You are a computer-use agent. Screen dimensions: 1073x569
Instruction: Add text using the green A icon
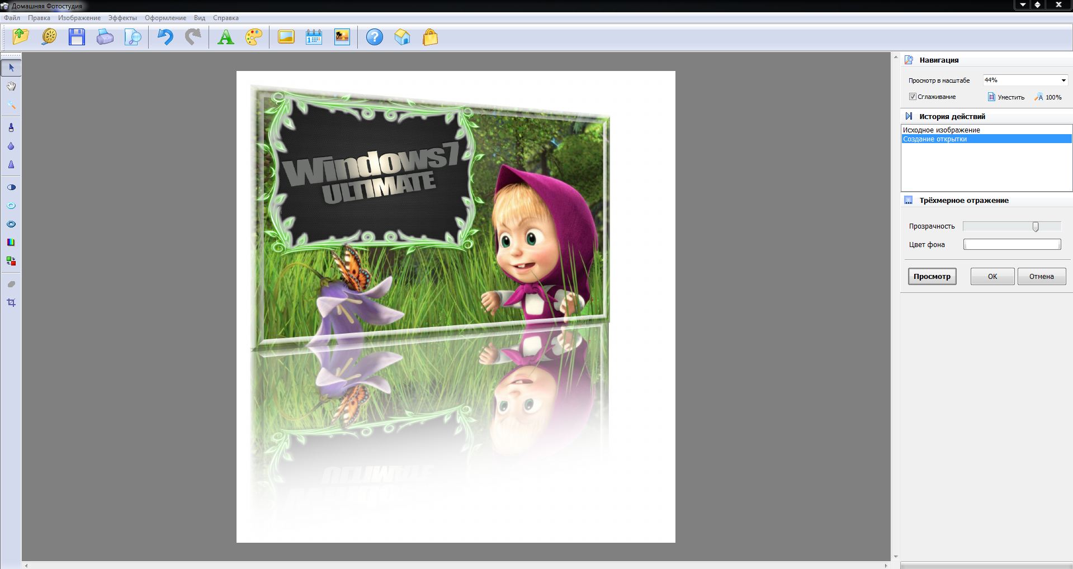pyautogui.click(x=225, y=37)
